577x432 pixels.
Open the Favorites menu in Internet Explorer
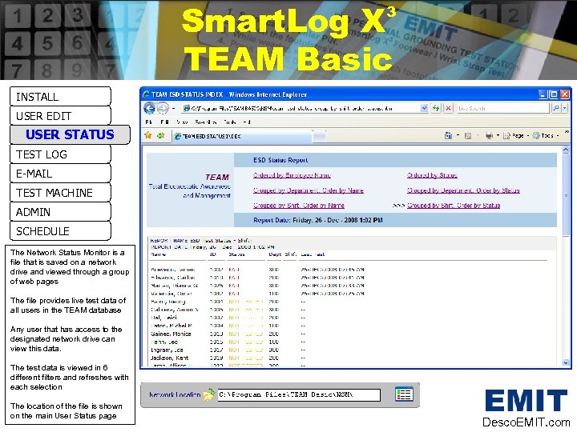[x=206, y=122]
